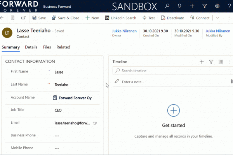The image size is (233, 155).
Task: Click Save & Close command
Action: click(66, 18)
